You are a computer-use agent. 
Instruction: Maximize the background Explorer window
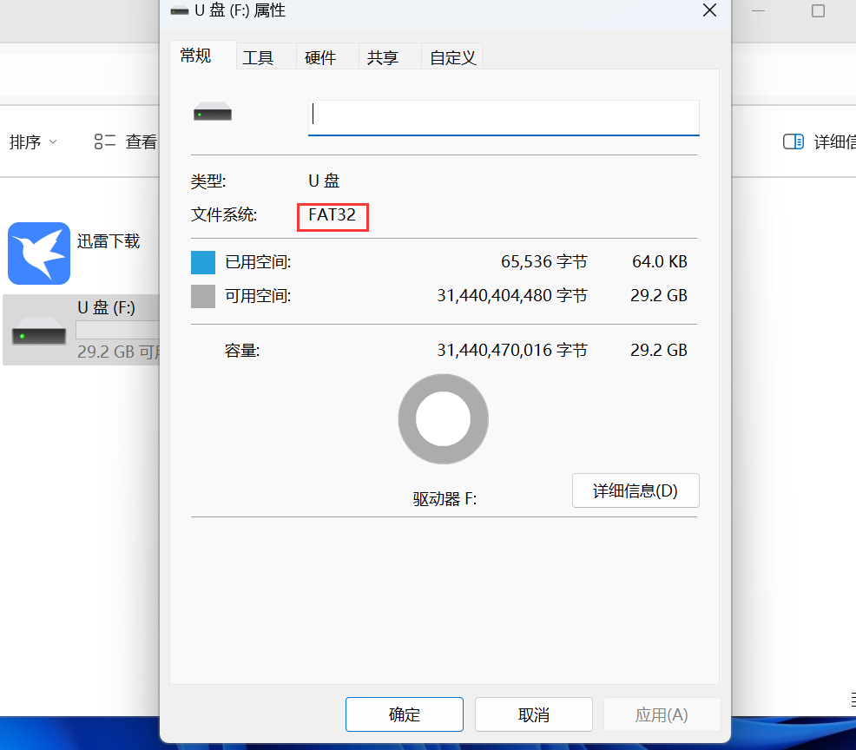(818, 10)
